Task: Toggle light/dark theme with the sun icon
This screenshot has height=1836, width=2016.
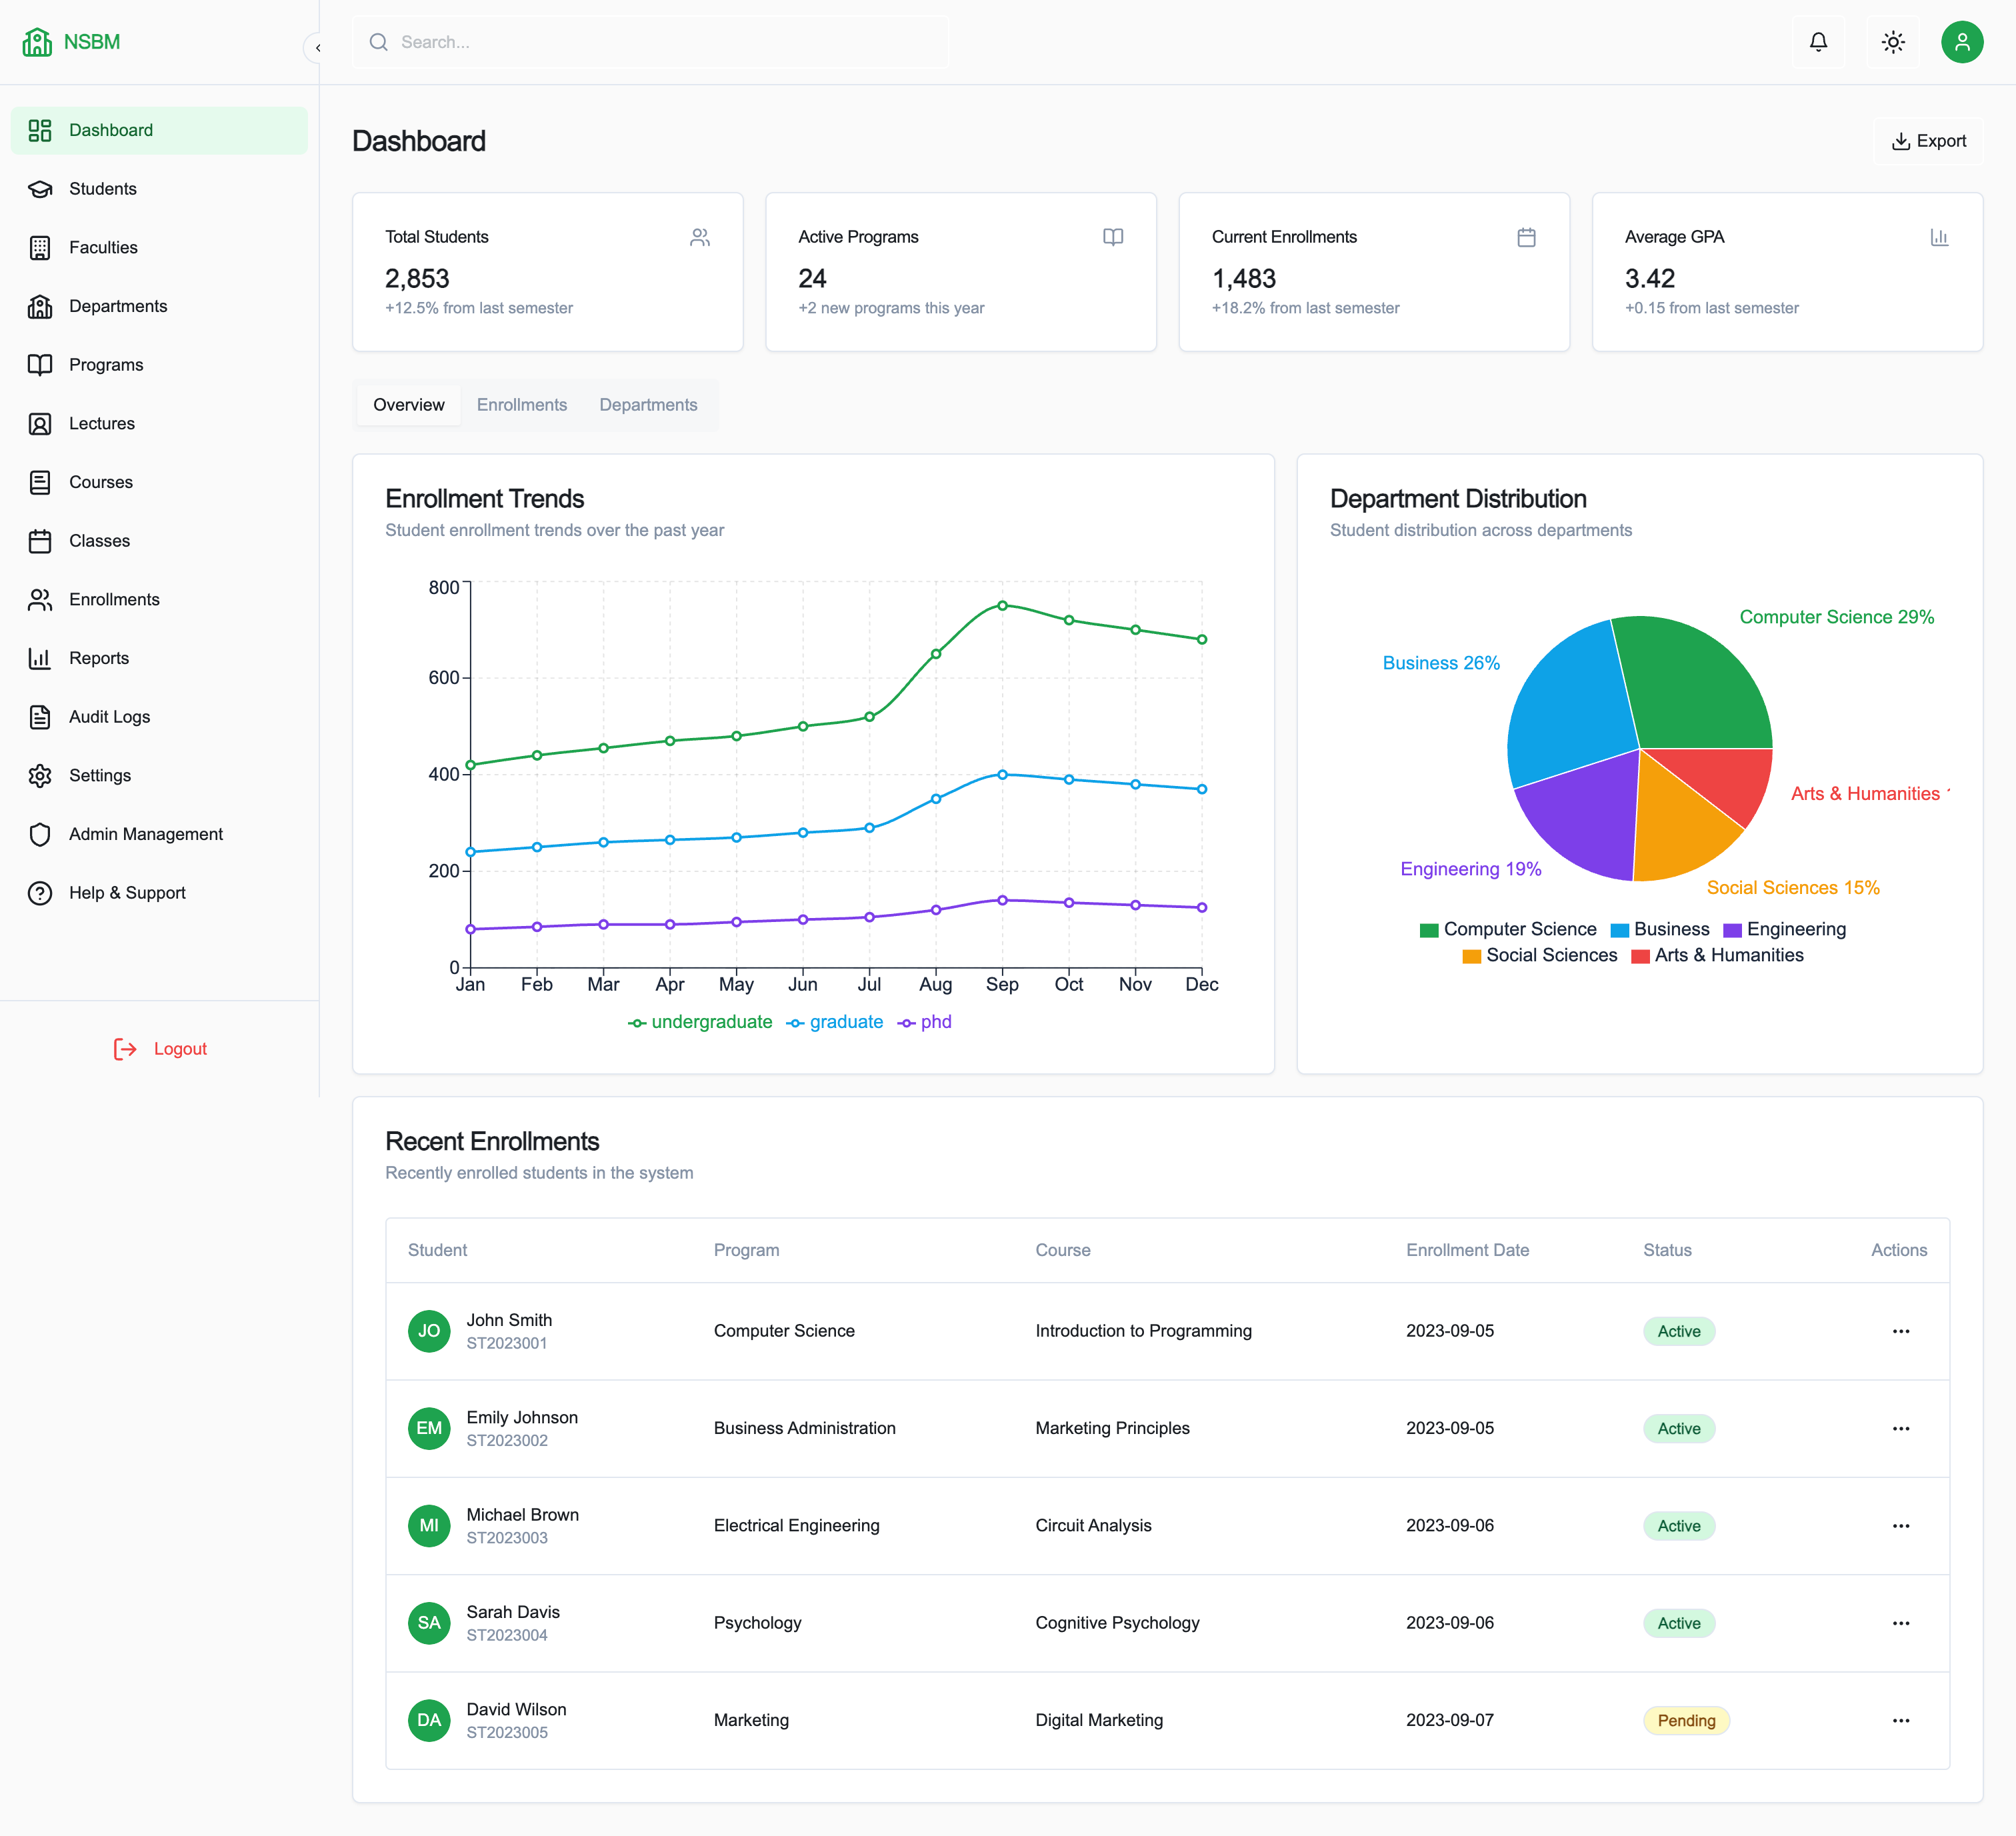Action: tap(1892, 42)
